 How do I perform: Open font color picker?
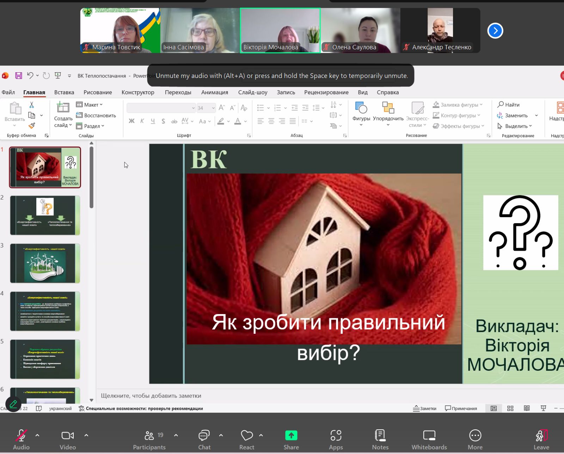245,121
